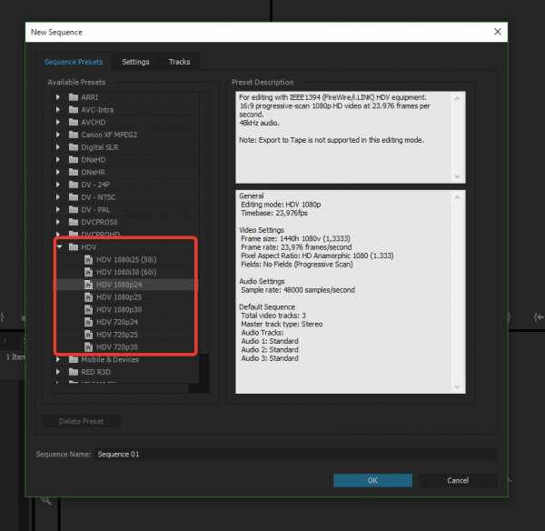Expand the AVCHD preset folder
Image resolution: width=545 pixels, height=531 pixels.
pyautogui.click(x=59, y=122)
